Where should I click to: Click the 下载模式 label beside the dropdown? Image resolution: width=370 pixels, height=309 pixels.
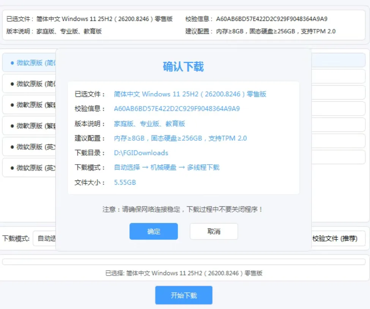[x=16, y=238]
